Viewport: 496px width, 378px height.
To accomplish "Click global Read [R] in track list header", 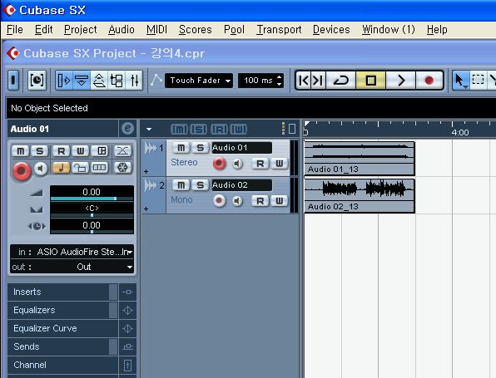I will tap(219, 129).
